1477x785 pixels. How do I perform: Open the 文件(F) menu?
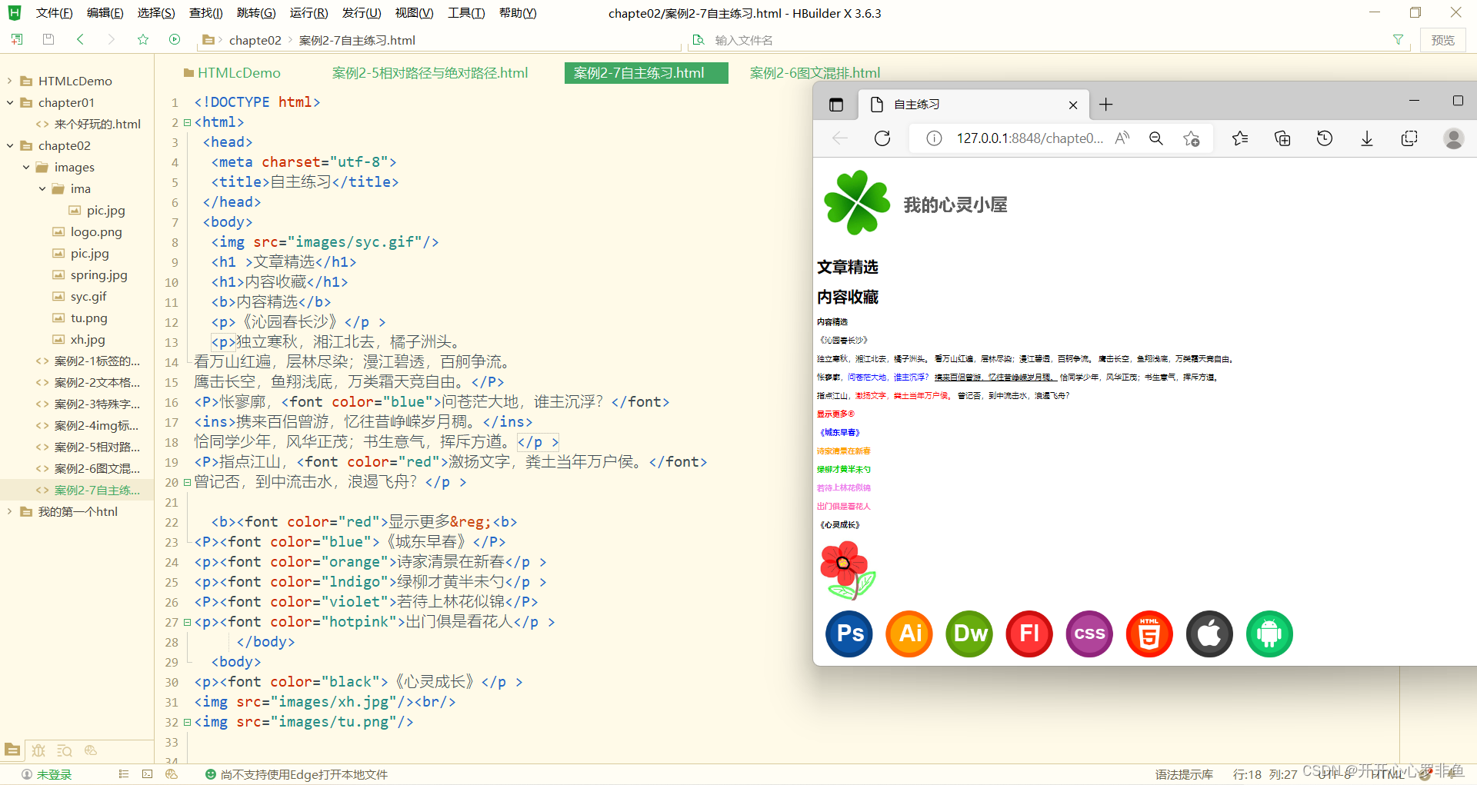click(54, 13)
